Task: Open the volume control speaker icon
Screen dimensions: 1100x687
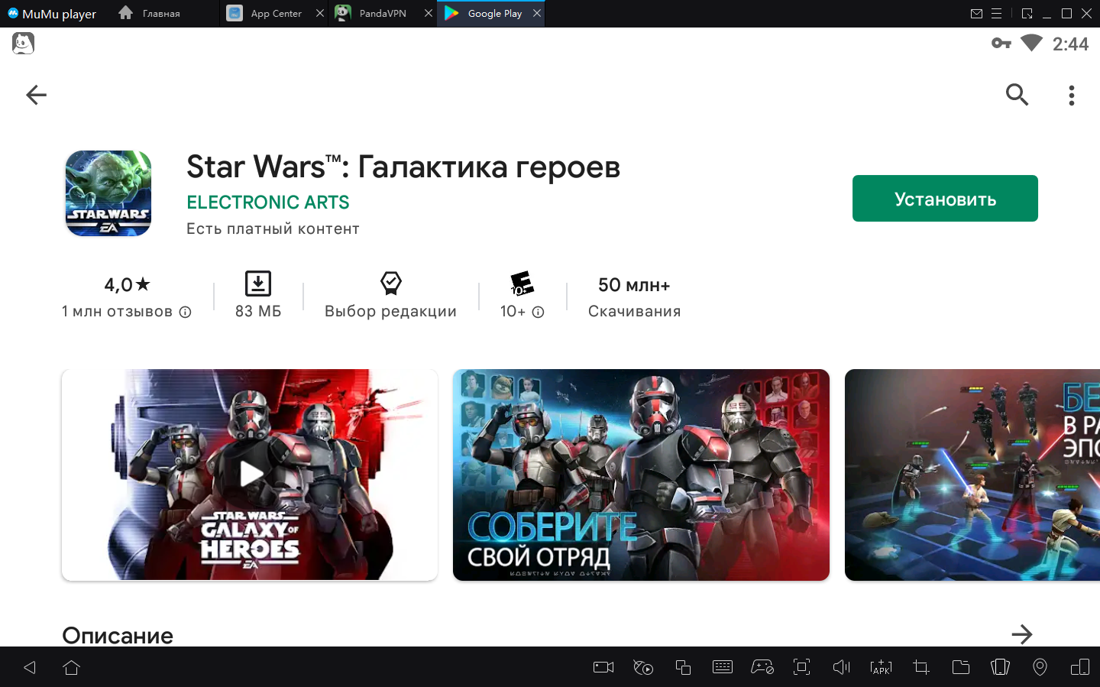Action: pos(841,667)
